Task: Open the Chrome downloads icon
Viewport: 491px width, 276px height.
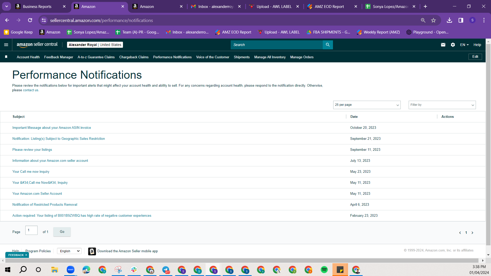Action: (449, 20)
